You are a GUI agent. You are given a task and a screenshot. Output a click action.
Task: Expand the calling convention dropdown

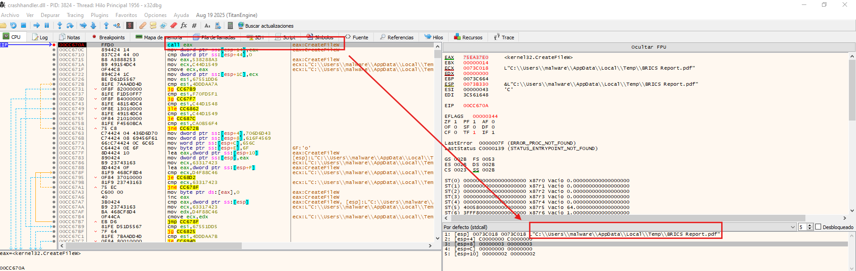792,227
